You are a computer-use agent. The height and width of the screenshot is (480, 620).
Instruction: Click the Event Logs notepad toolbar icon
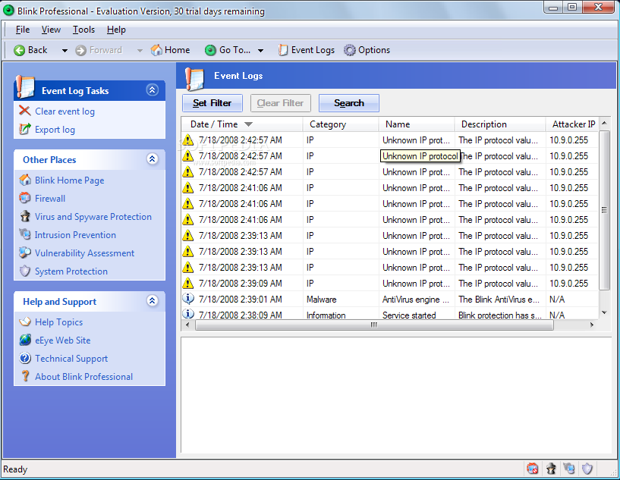pos(283,50)
